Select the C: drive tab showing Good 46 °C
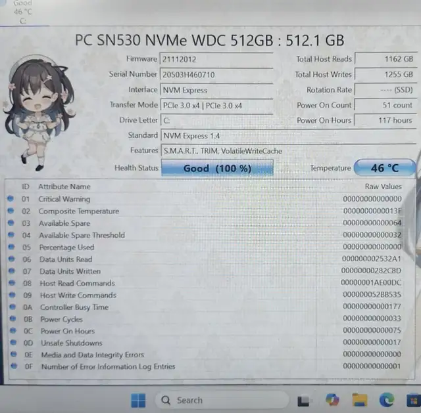 23,12
